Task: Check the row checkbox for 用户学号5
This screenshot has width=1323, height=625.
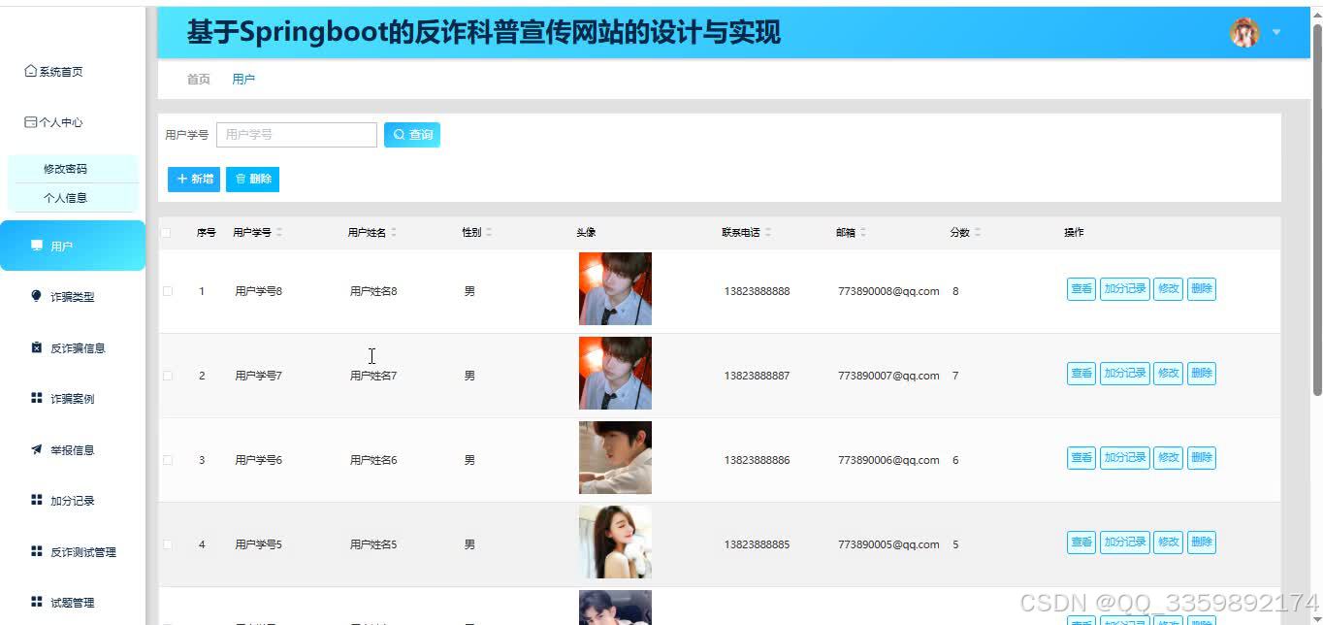Action: click(x=167, y=544)
